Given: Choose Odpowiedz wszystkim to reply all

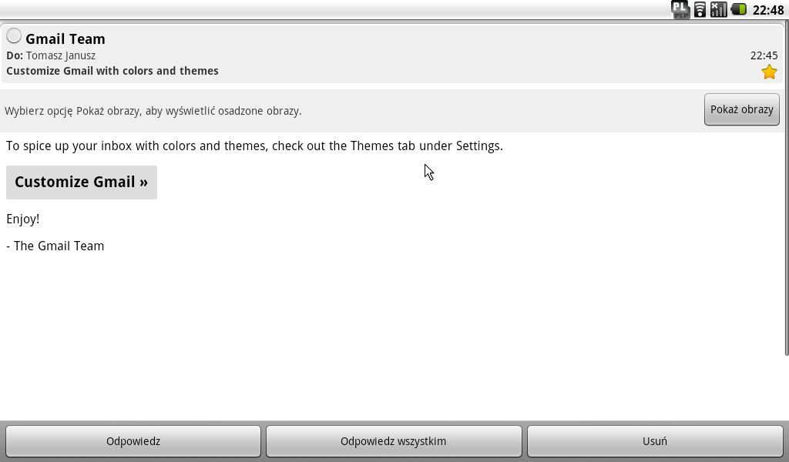Looking at the screenshot, I should pos(394,441).
